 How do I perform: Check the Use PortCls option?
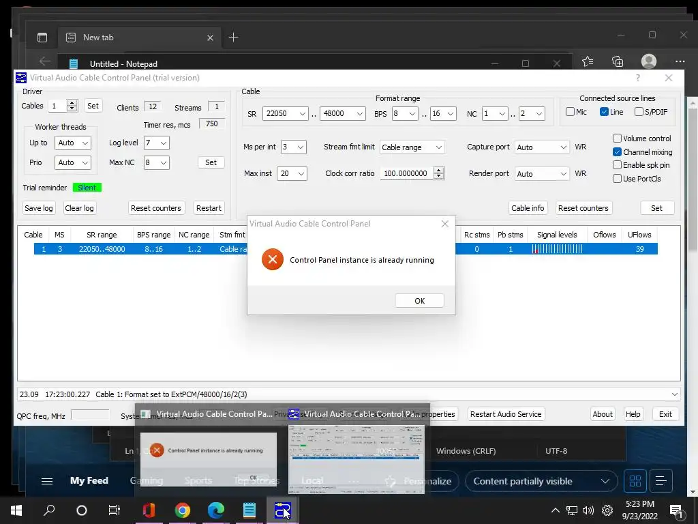(617, 179)
